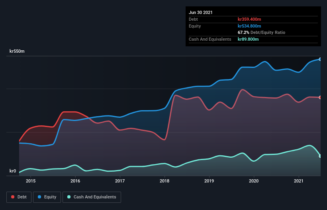
Task: Click the red Debt legend dot
Action: point(13,197)
